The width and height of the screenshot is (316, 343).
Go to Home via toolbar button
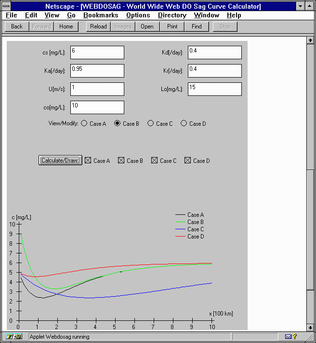66,26
